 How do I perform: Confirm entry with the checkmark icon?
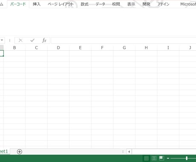tap(32, 40)
